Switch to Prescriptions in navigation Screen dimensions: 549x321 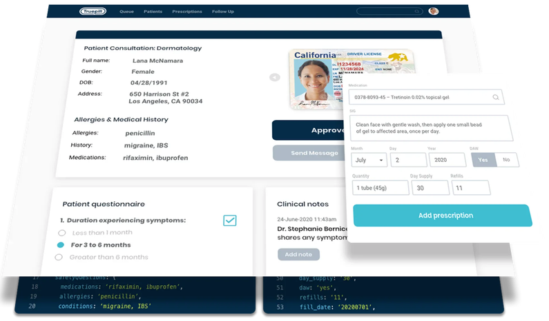coord(187,12)
